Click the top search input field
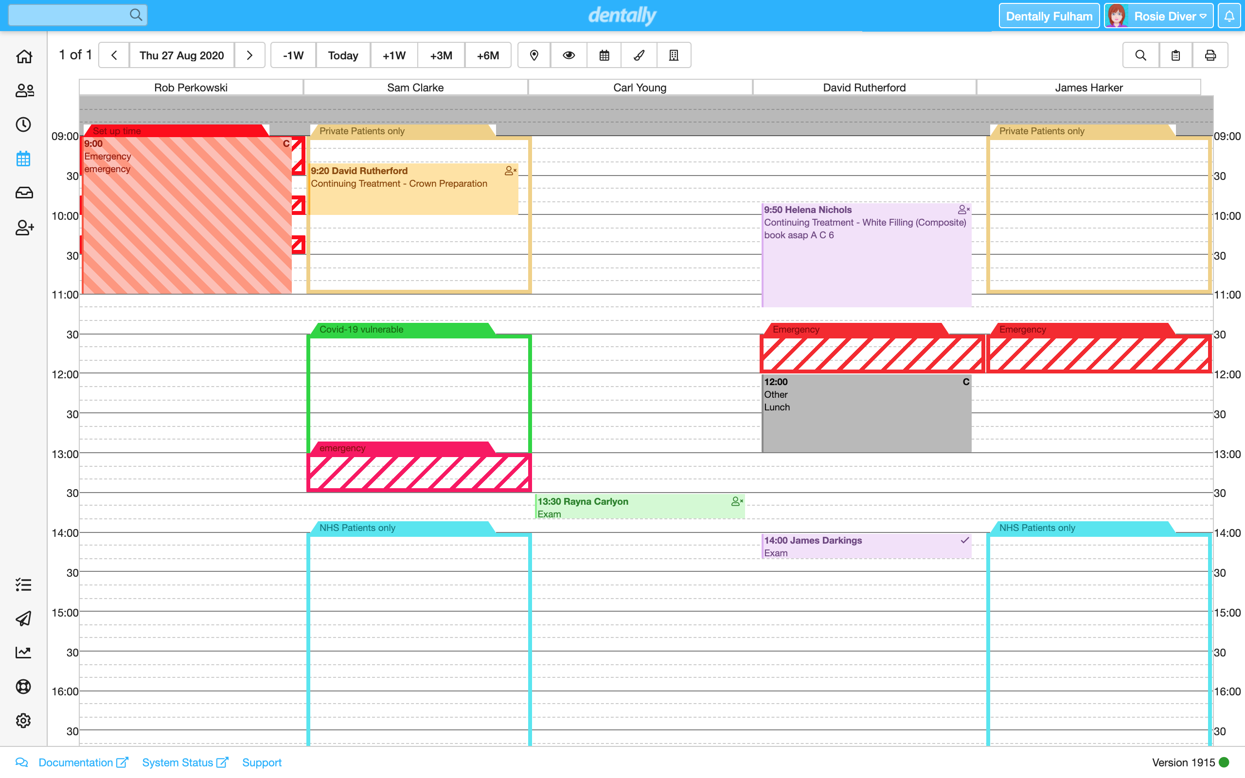1245x778 pixels. tap(70, 15)
